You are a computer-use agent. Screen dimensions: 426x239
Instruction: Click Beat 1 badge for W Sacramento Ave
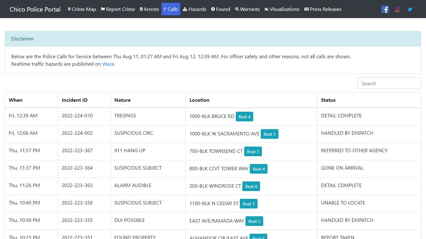tap(269, 134)
